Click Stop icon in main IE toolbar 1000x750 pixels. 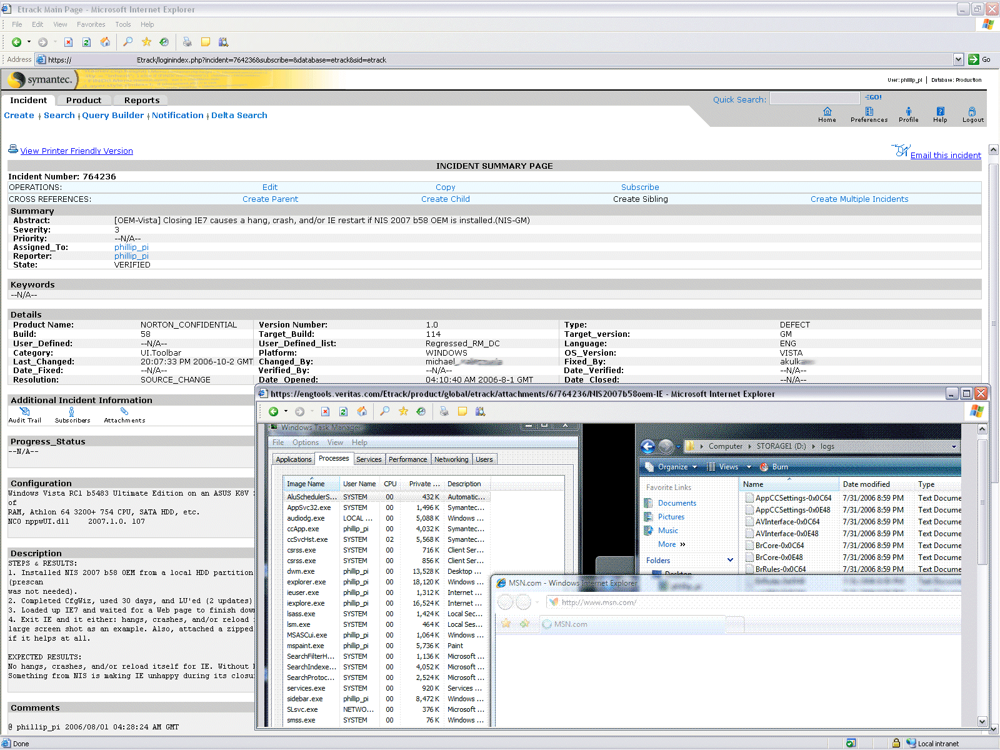pos(69,42)
